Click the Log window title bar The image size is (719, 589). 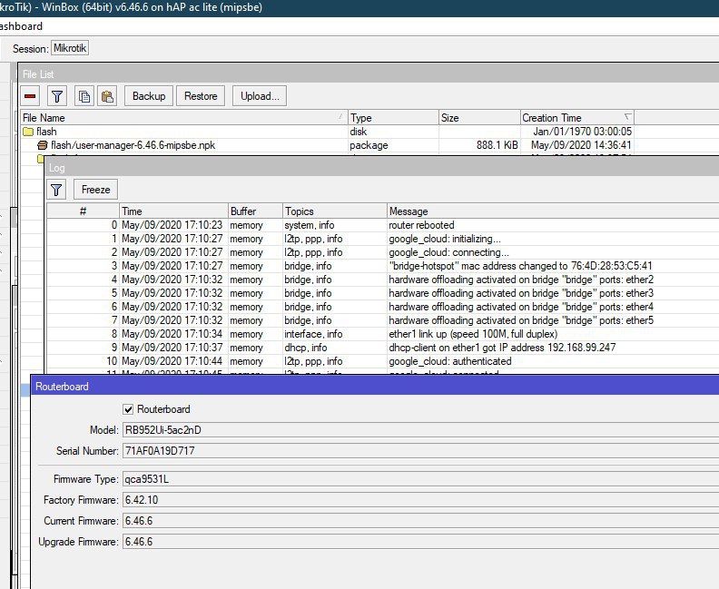(382, 168)
